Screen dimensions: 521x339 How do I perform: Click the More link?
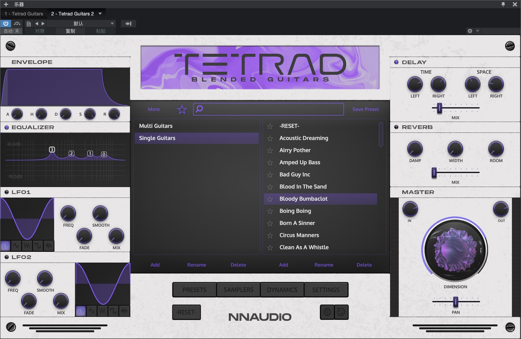pyautogui.click(x=154, y=109)
